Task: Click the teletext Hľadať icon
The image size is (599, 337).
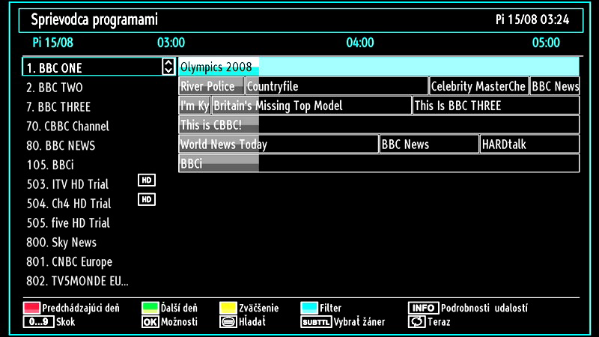Action: pyautogui.click(x=228, y=322)
